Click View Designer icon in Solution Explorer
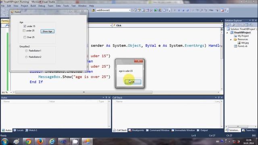Viewport: 258px width, 145px height. [x=247, y=25]
